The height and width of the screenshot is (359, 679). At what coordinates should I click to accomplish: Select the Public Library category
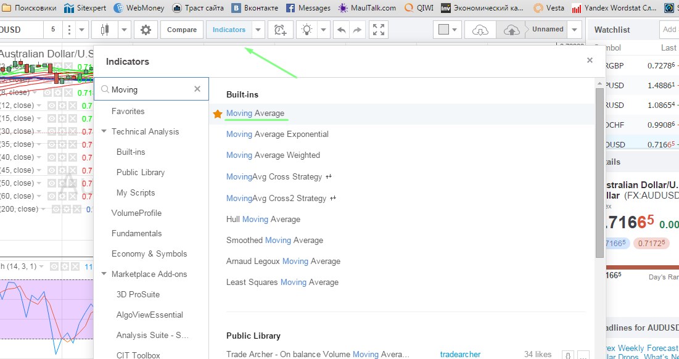pos(141,172)
